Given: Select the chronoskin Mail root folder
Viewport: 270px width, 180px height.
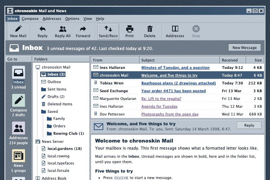Looking at the screenshot, I should pyautogui.click(x=53, y=67).
